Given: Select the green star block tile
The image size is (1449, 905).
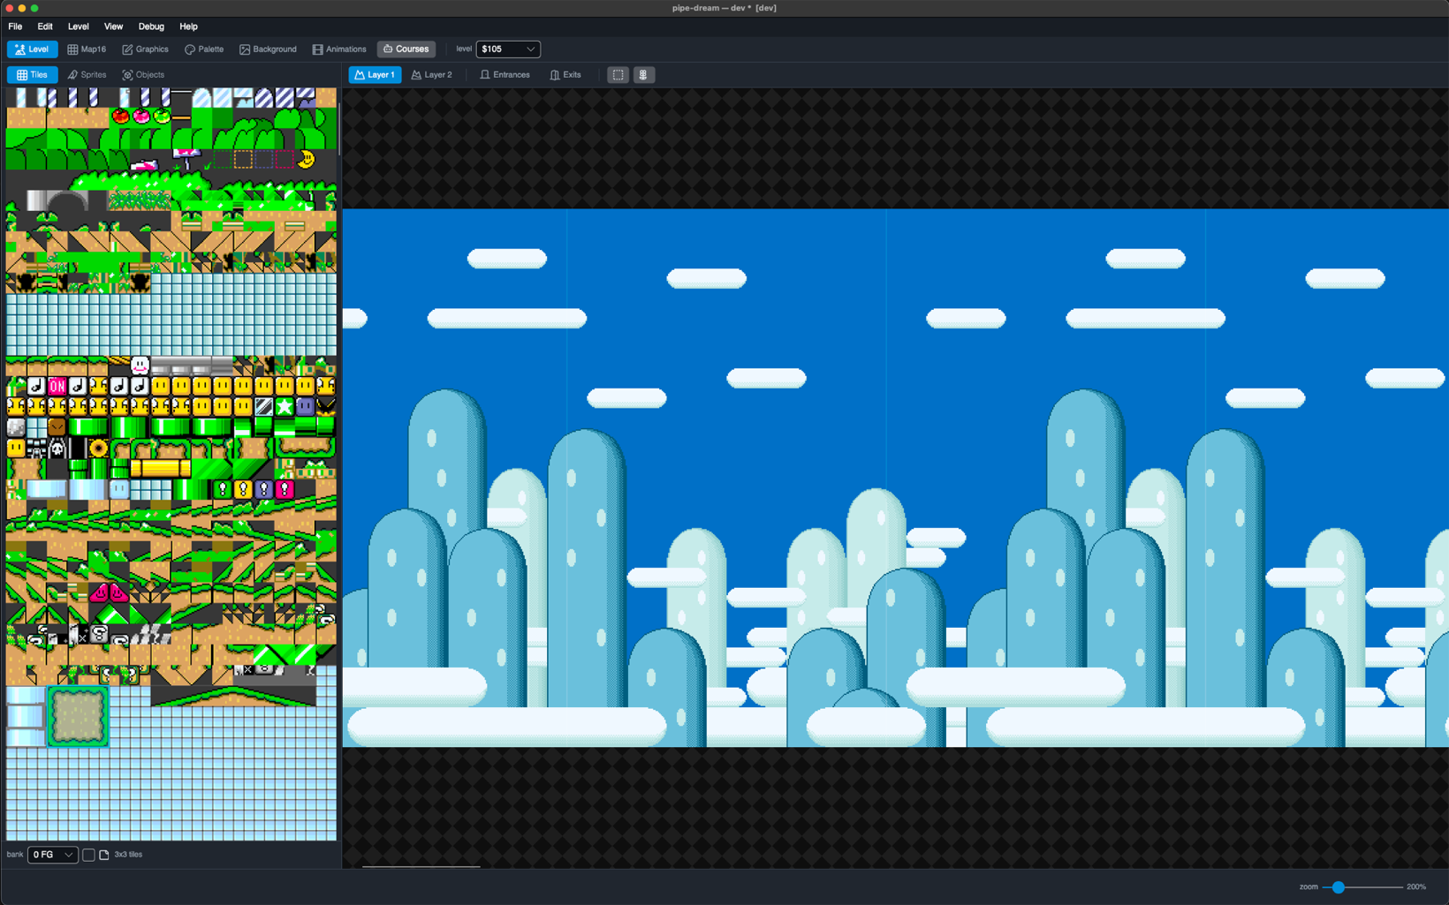Looking at the screenshot, I should tap(284, 406).
